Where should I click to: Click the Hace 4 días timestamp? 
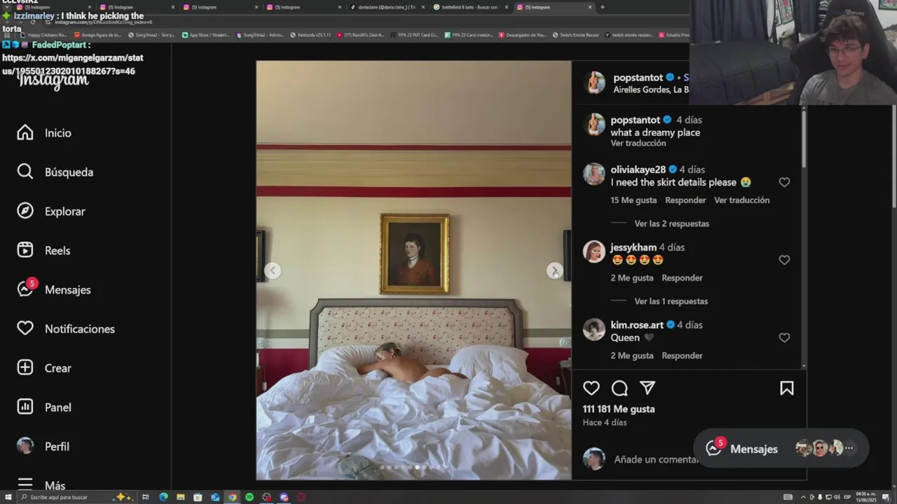(x=605, y=423)
